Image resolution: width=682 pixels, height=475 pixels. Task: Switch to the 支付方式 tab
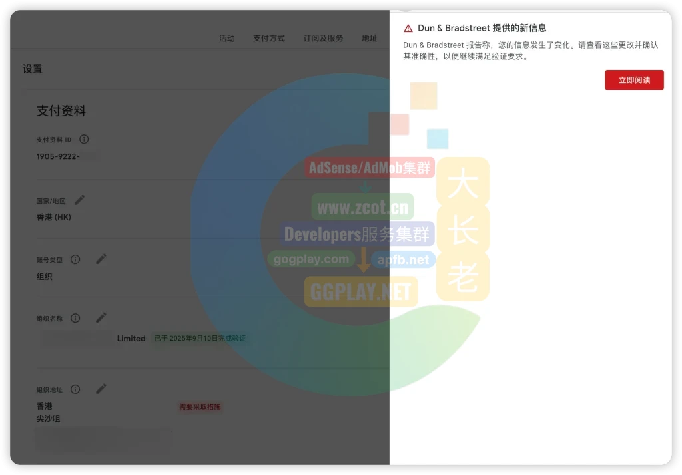tap(269, 38)
